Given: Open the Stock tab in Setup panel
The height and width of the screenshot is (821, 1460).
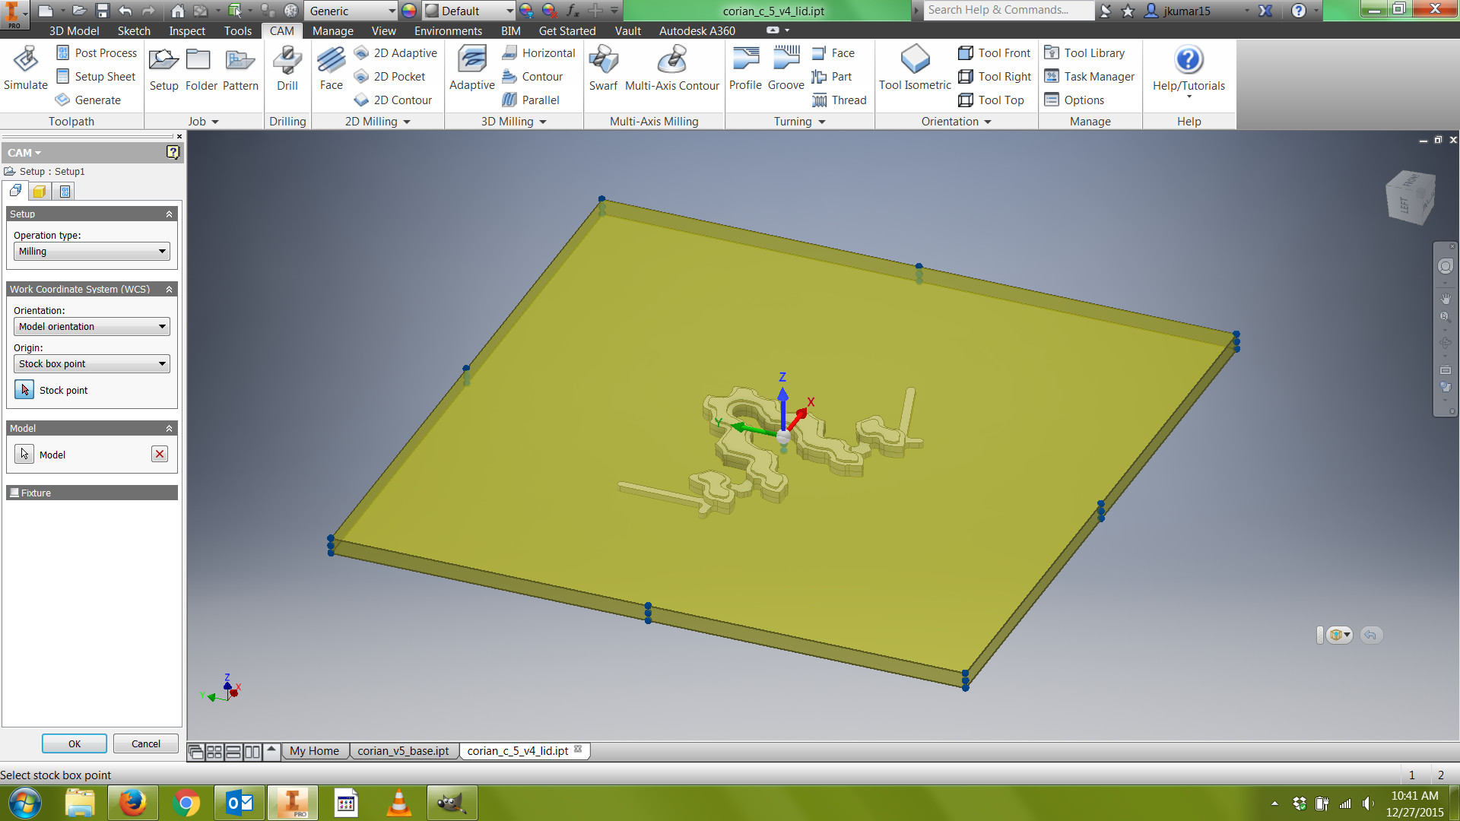Looking at the screenshot, I should [x=40, y=192].
